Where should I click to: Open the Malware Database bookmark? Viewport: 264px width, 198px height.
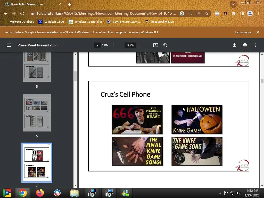(x=19, y=22)
